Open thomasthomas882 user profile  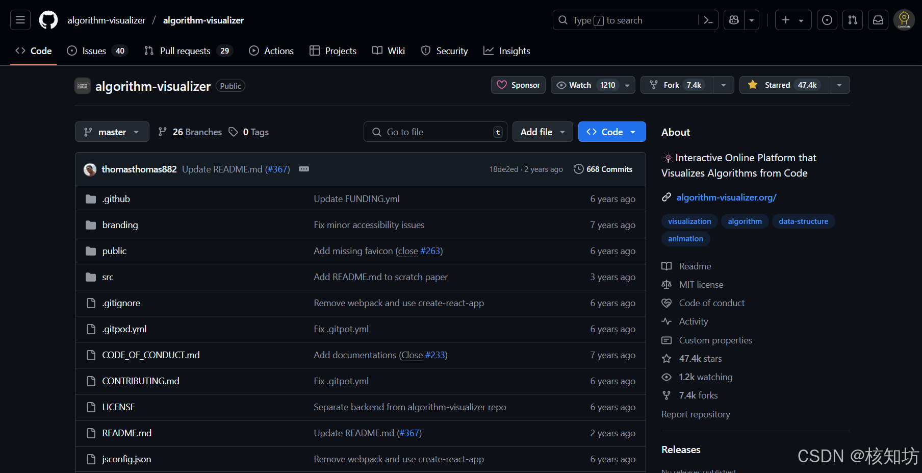139,169
